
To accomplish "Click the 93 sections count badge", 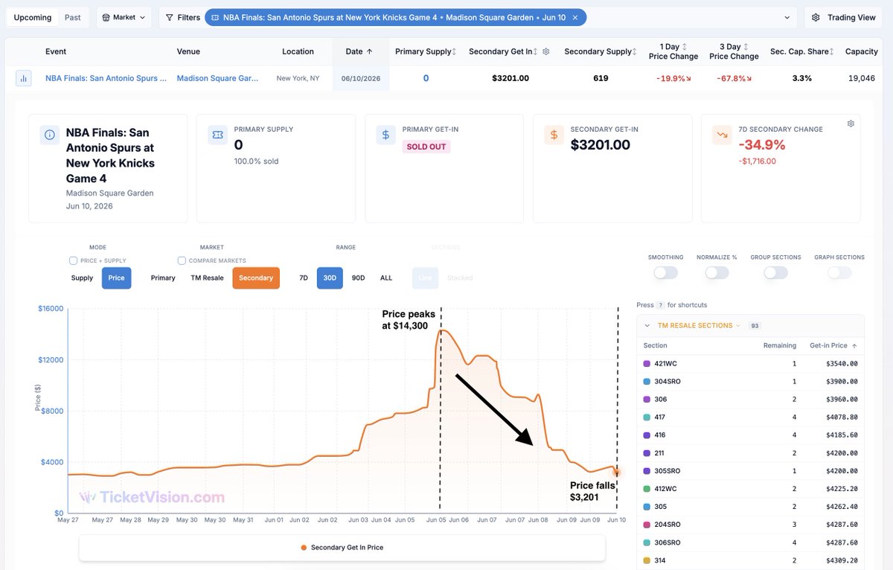I will coord(755,326).
